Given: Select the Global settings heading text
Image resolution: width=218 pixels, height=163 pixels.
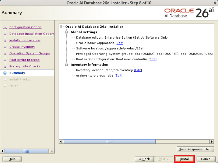Looking at the screenshot, I should point(84,32).
